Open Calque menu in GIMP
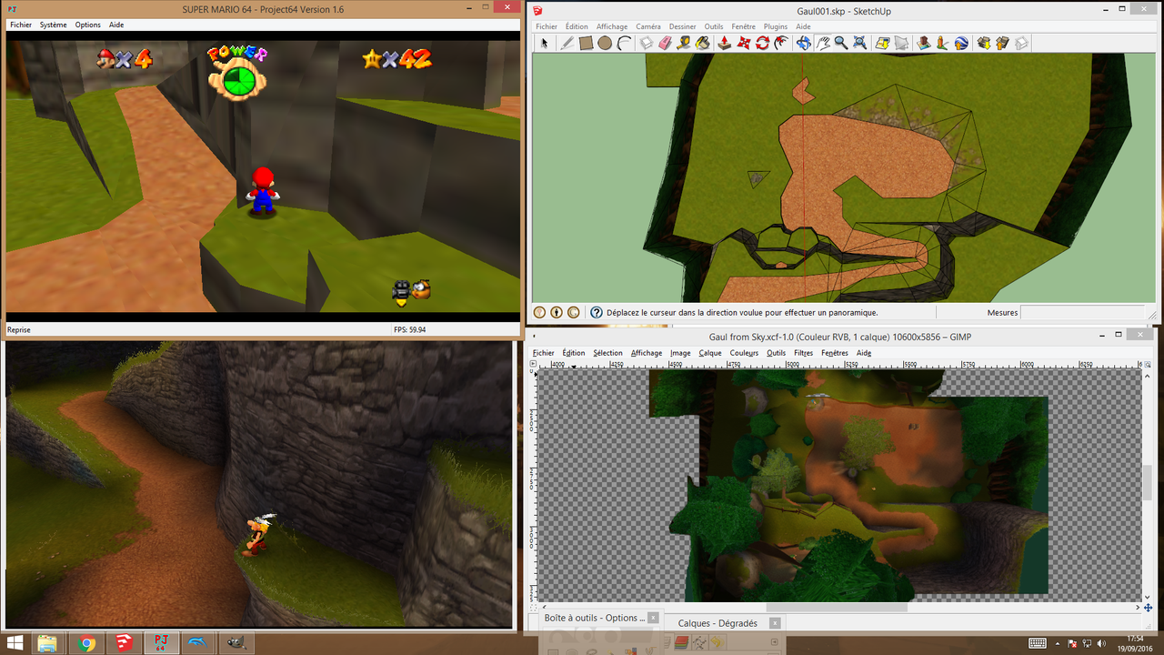 (x=710, y=353)
